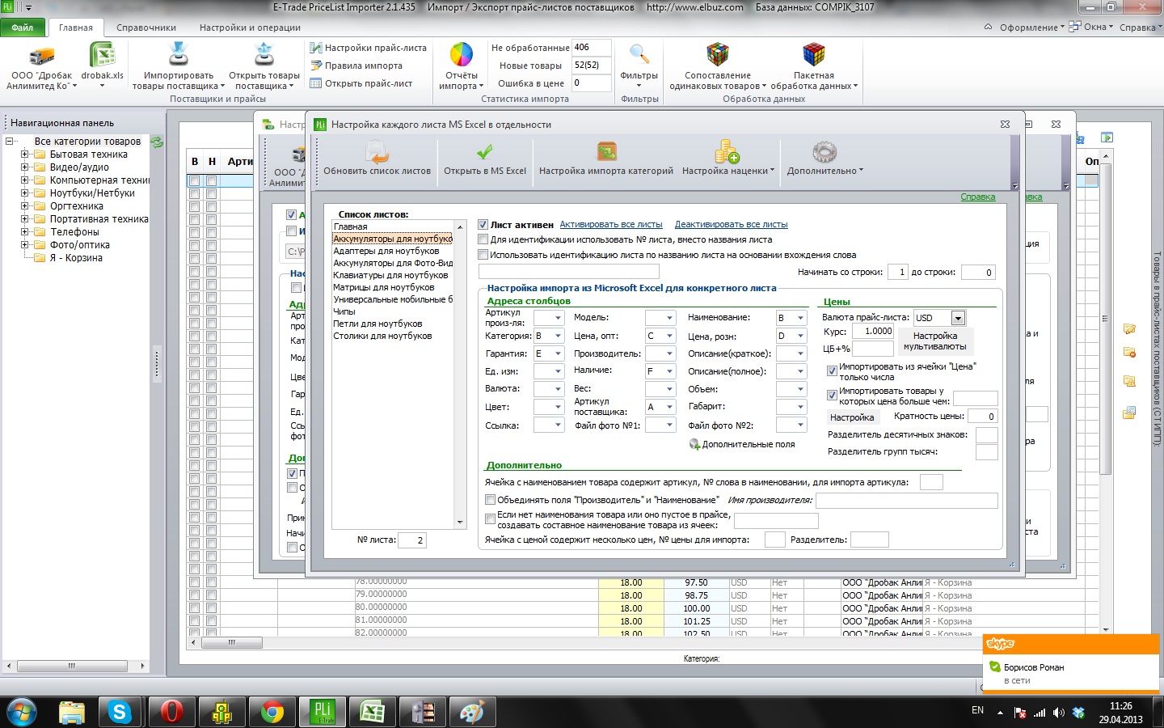Open Opera browser from taskbar
Image resolution: width=1164 pixels, height=728 pixels.
click(x=171, y=712)
